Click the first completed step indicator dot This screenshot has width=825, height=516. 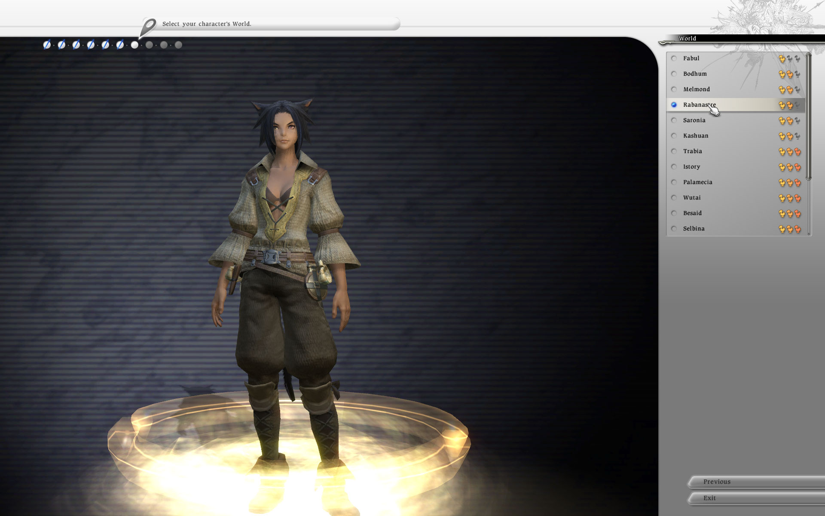47,45
